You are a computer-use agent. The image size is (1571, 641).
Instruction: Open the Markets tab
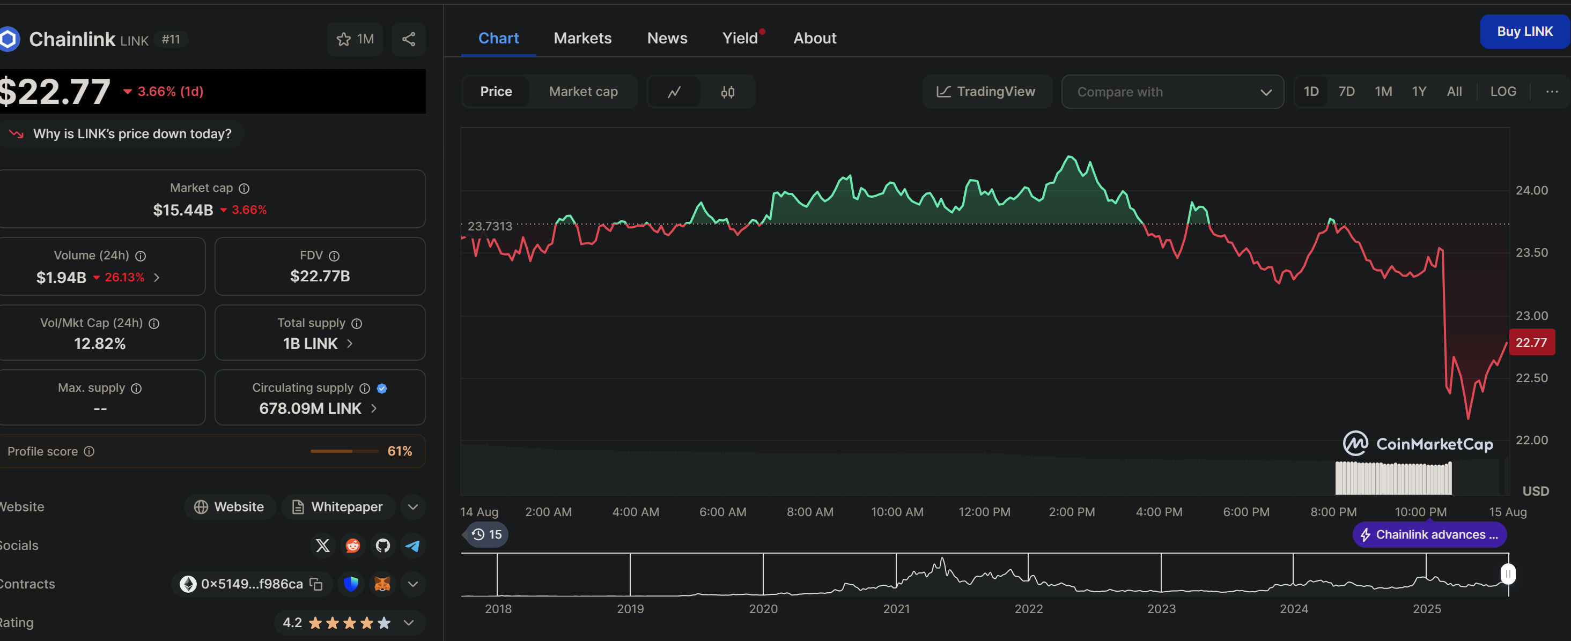582,39
